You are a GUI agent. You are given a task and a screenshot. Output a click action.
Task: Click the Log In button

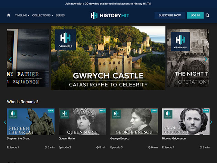pos(195,16)
